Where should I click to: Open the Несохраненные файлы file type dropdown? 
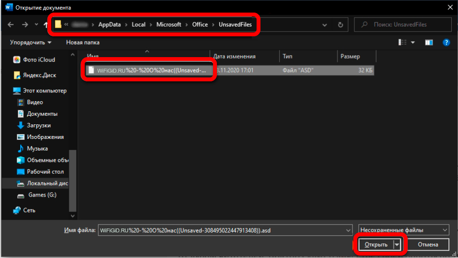(403, 230)
